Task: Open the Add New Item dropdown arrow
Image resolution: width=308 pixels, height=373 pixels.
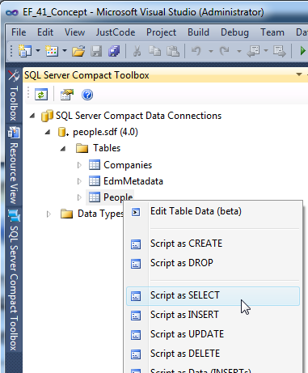Action: [x=65, y=50]
